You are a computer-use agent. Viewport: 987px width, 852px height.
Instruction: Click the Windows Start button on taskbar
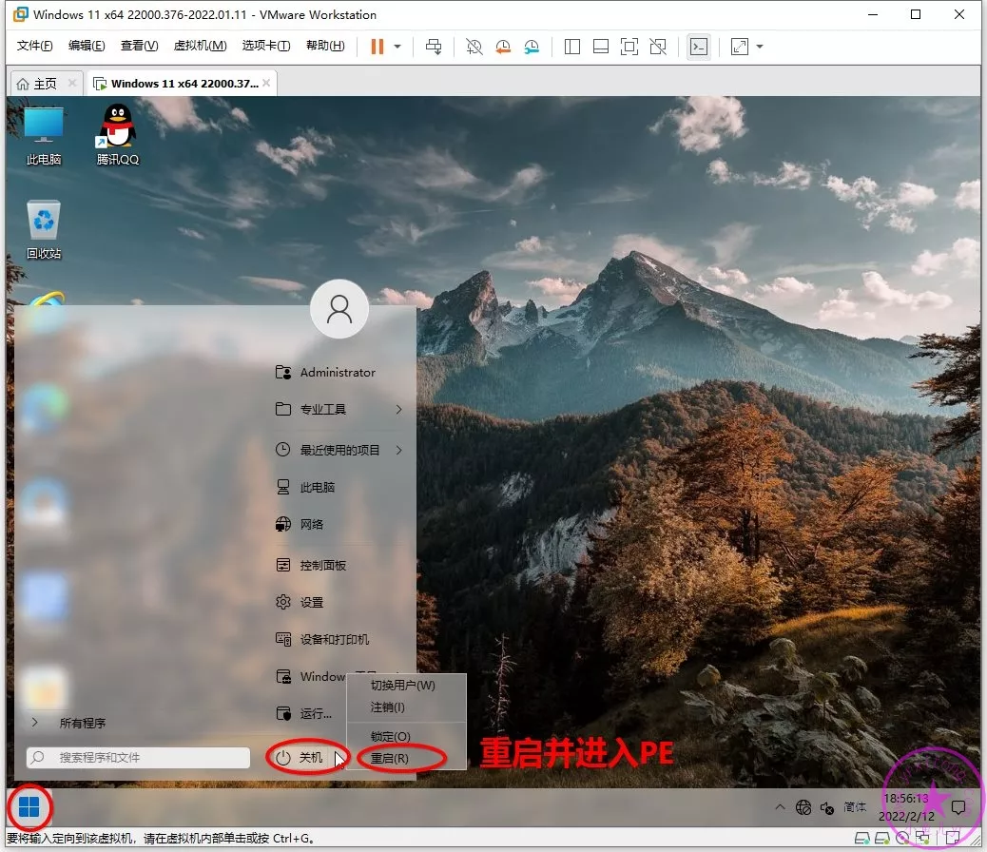pyautogui.click(x=29, y=808)
